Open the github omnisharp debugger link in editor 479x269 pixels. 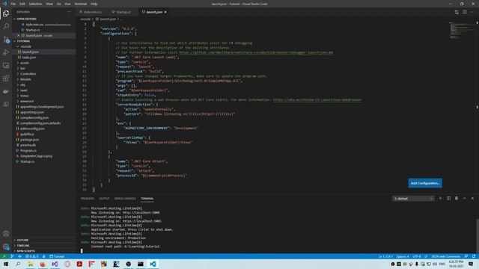pyautogui.click(x=256, y=52)
